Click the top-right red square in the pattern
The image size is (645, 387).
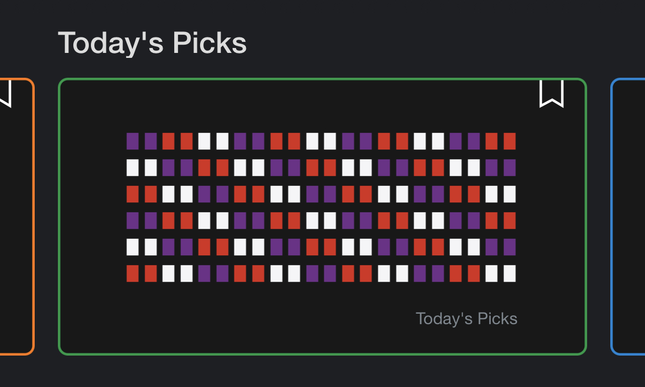[509, 141]
